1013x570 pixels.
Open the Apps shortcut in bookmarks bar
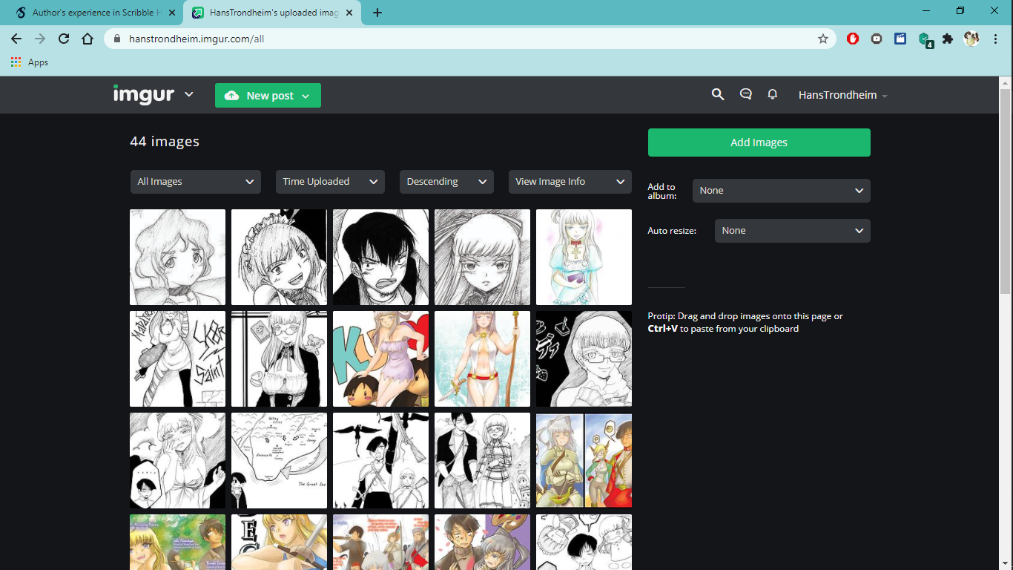tap(30, 62)
